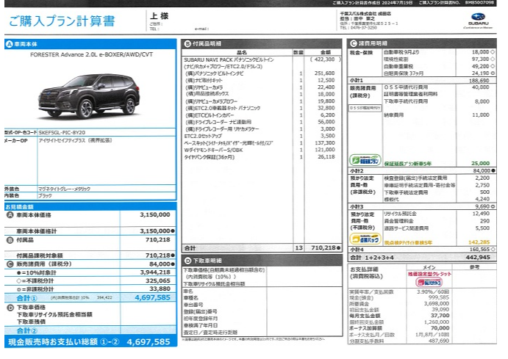508x359 pixels.
Task: Click the リサイクル預託金 amount 12,490
Action: pyautogui.click(x=481, y=214)
